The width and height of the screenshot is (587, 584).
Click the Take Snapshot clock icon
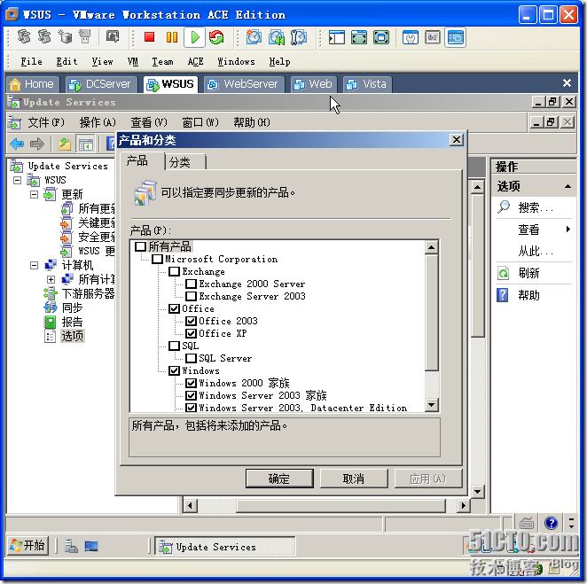tap(254, 37)
